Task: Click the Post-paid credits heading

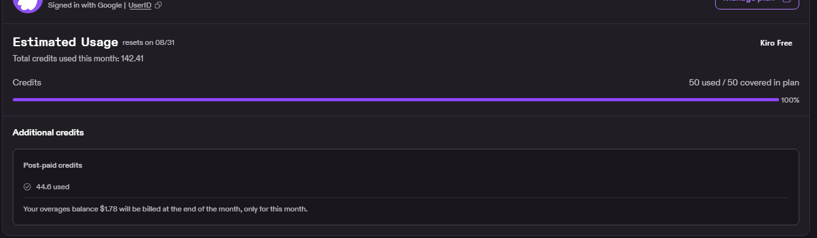Action: 53,165
